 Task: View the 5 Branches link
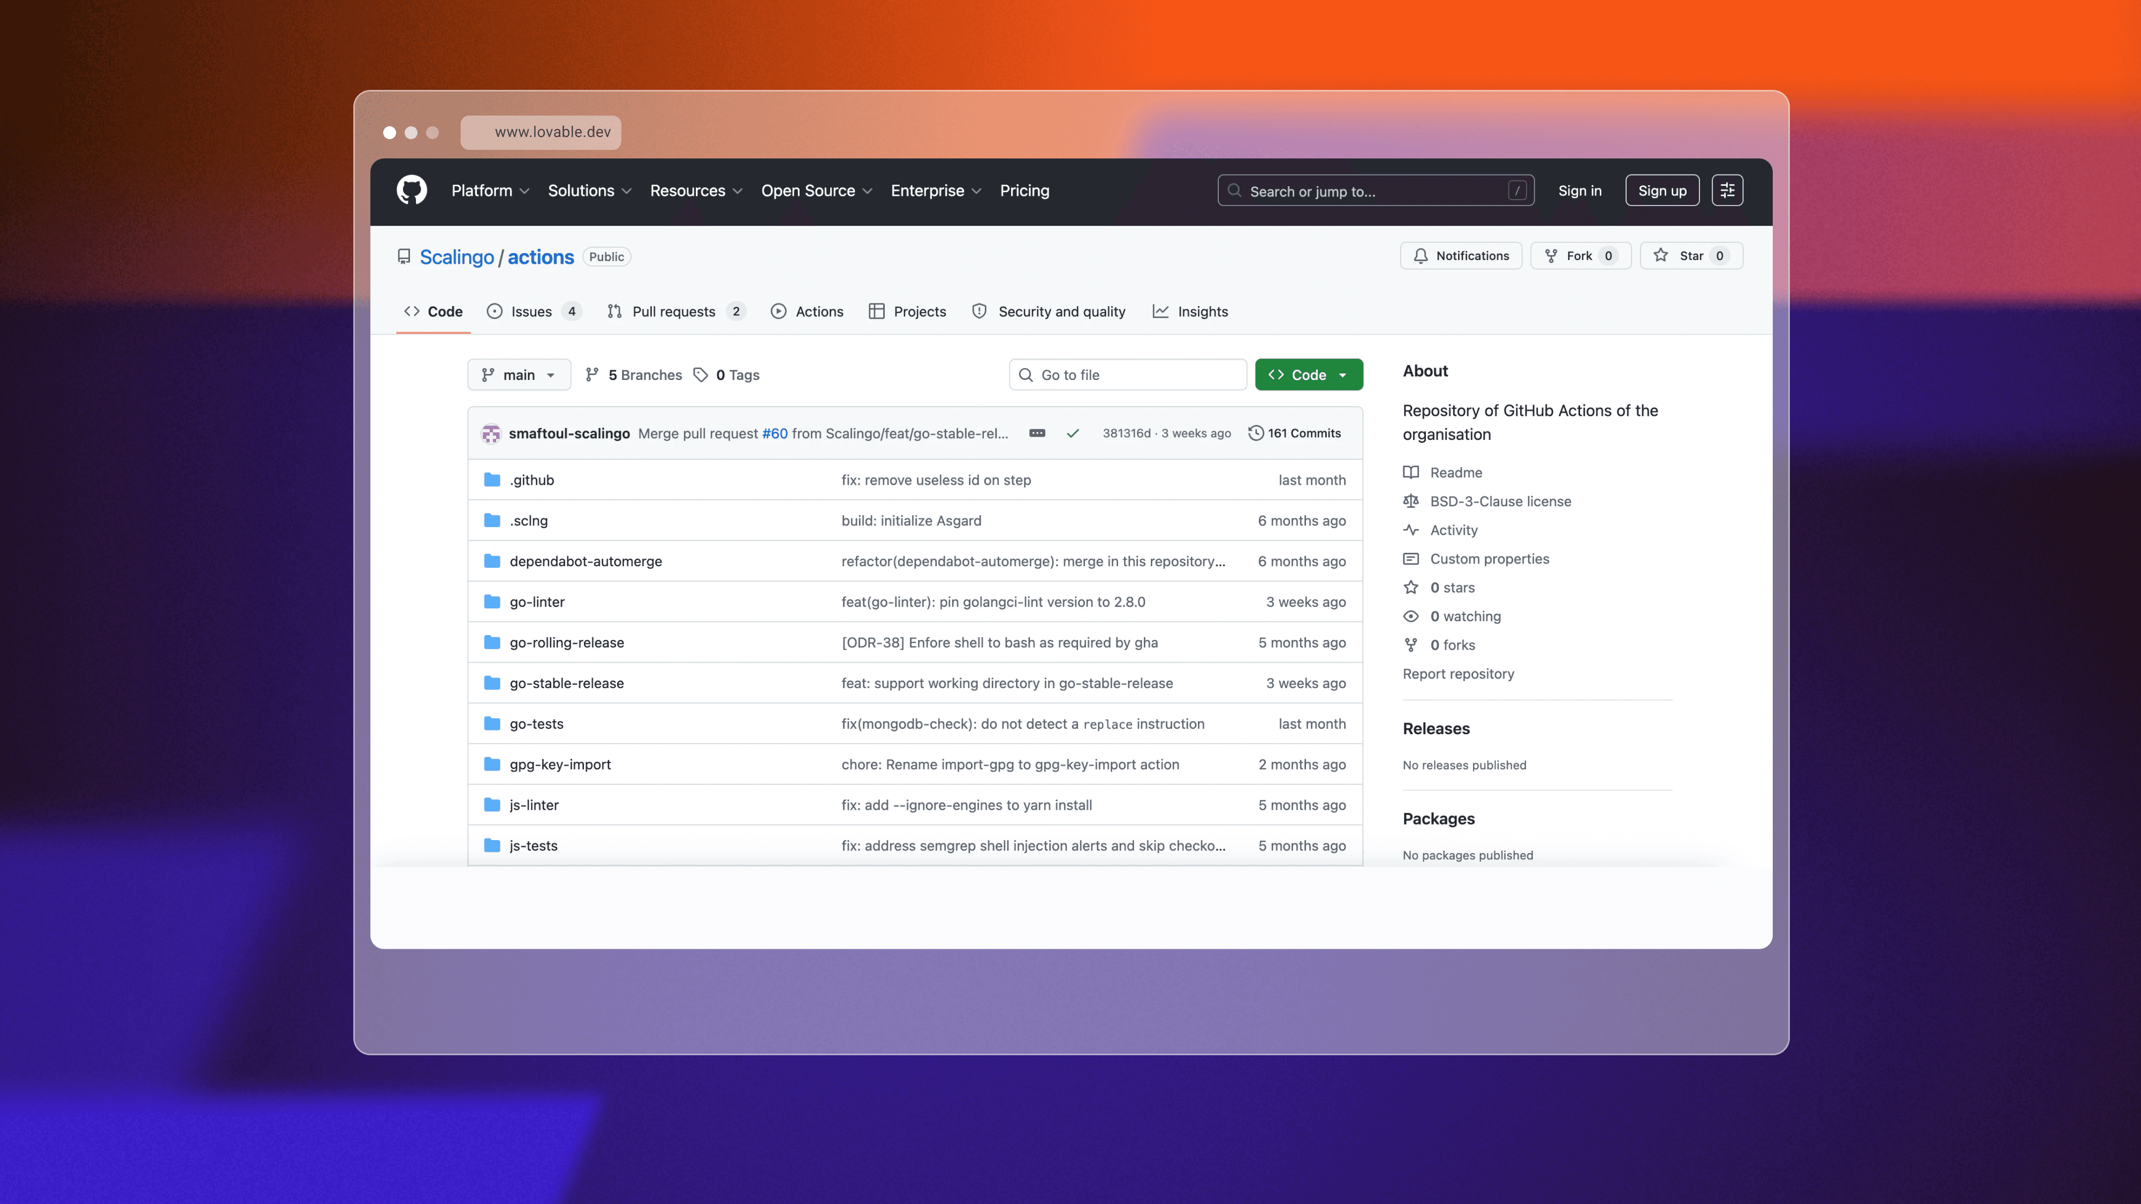(634, 375)
